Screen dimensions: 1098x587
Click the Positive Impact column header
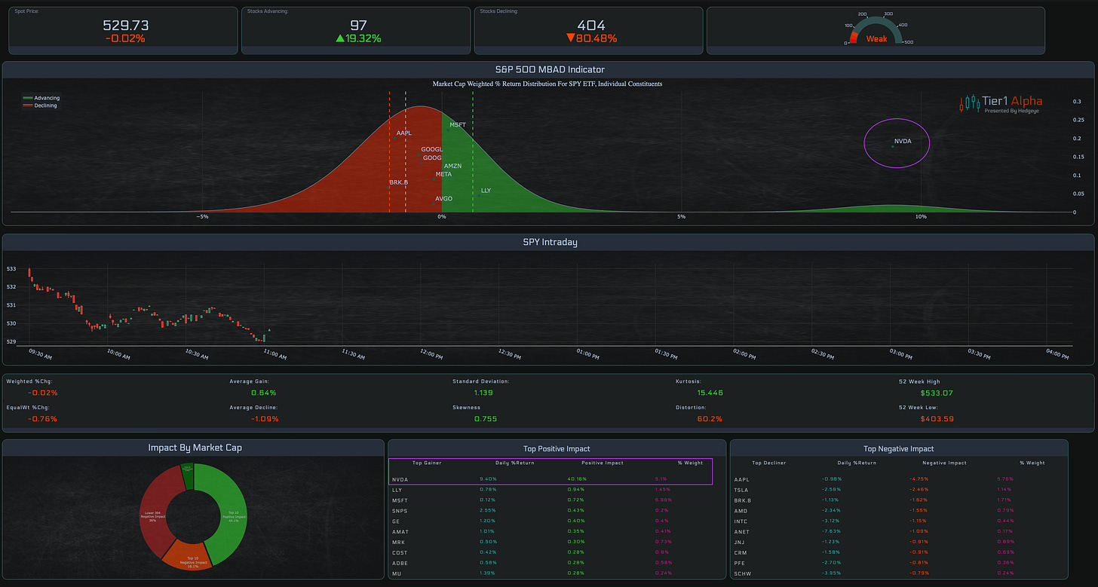603,463
